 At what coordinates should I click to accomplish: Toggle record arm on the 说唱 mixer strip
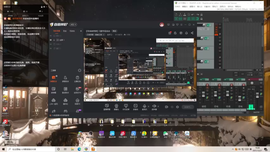tap(232, 85)
